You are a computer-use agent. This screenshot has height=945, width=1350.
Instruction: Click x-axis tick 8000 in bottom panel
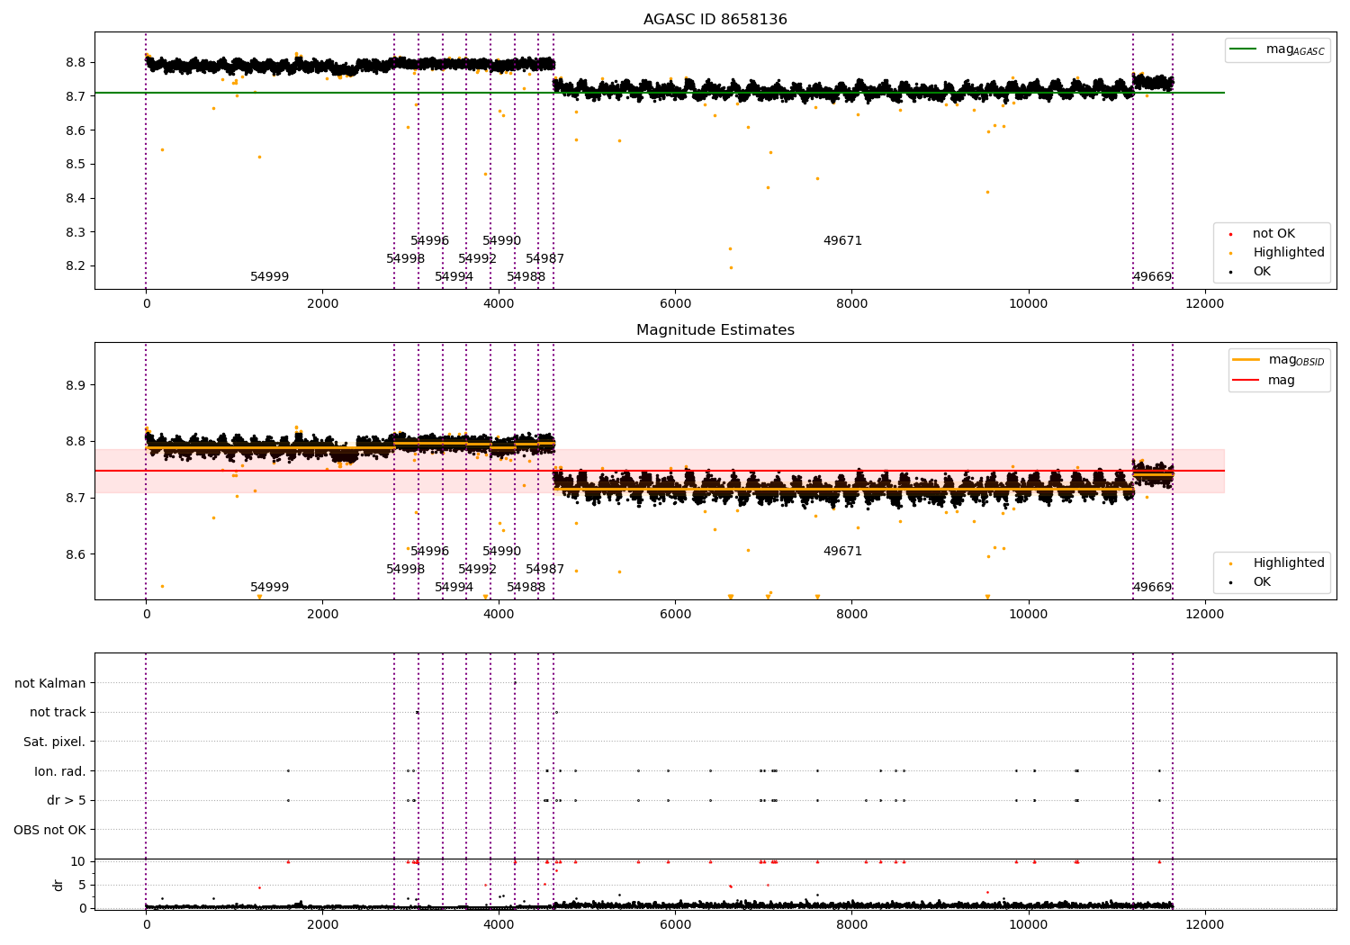[851, 925]
